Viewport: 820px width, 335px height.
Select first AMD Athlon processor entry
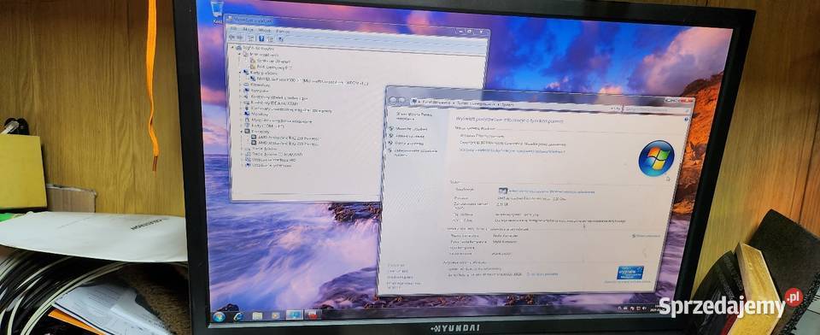pyautogui.click(x=285, y=138)
